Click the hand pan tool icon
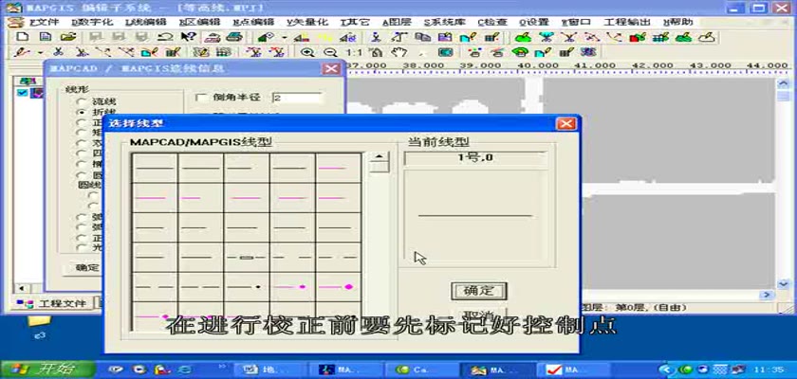The image size is (797, 379). pyautogui.click(x=399, y=52)
